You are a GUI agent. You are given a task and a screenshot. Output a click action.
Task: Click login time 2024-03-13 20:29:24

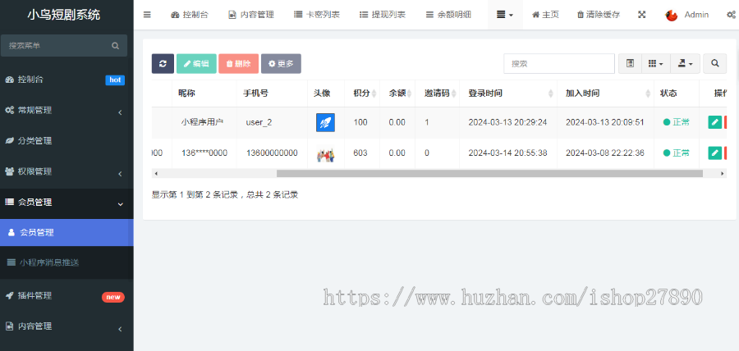click(507, 122)
